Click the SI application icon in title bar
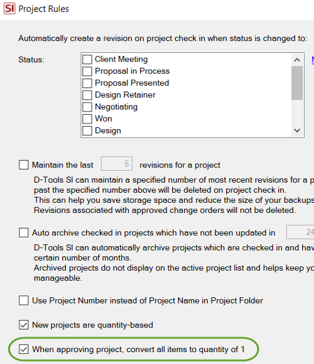The image size is (314, 364). tap(9, 9)
